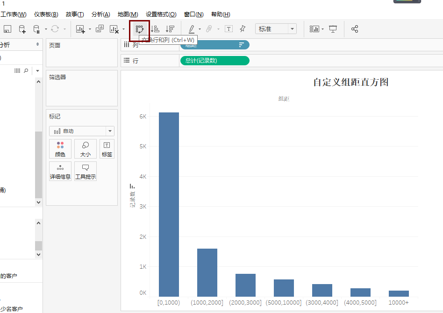The width and height of the screenshot is (443, 313).
Task: Click the chart title 自定义组距直方图
Action: tap(351, 82)
